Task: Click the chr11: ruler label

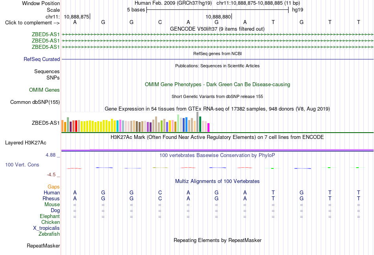Action: click(53, 17)
